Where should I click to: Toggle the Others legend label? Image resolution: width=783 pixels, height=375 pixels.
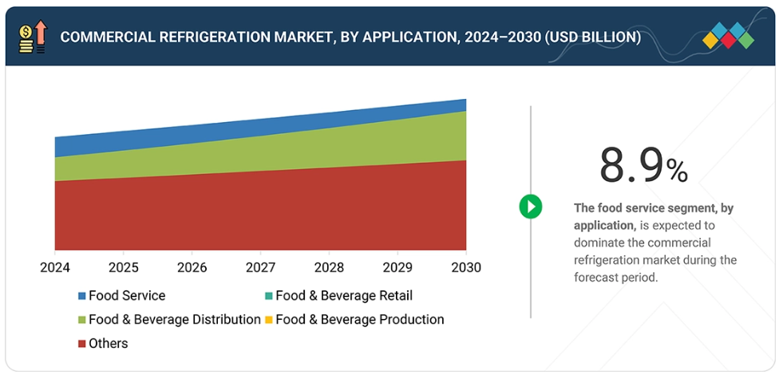coord(108,343)
